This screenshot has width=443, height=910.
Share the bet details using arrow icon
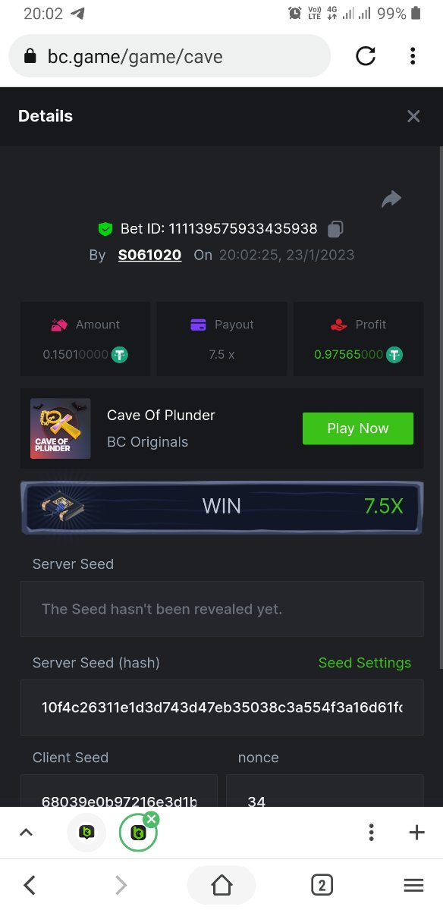(x=391, y=199)
